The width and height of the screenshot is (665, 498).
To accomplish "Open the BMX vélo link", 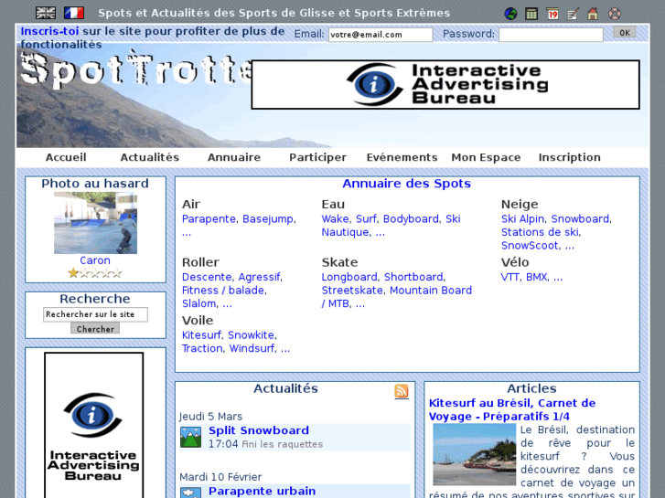I will click(537, 277).
